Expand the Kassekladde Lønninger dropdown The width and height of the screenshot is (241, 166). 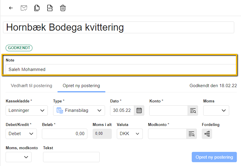tap(27, 110)
